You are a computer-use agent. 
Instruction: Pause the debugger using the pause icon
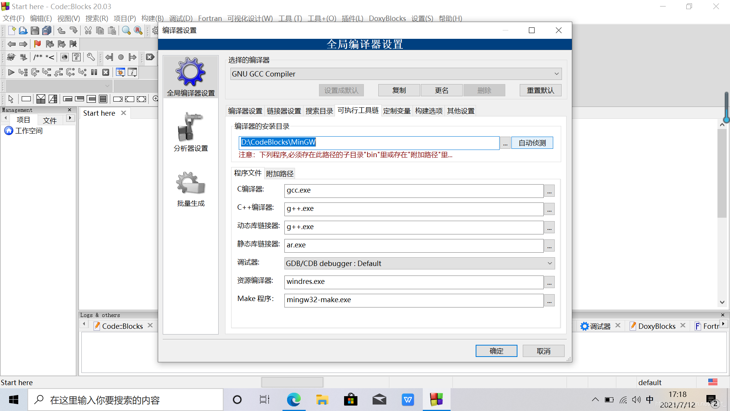coord(94,72)
